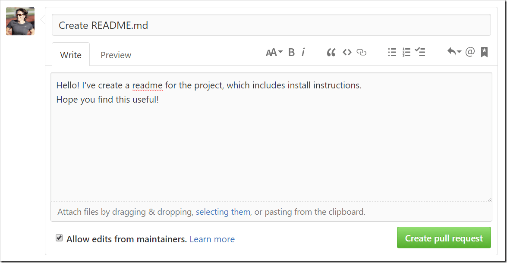Screen dimensions: 507x263
Task: Switch to the Preview tab
Action: (116, 55)
